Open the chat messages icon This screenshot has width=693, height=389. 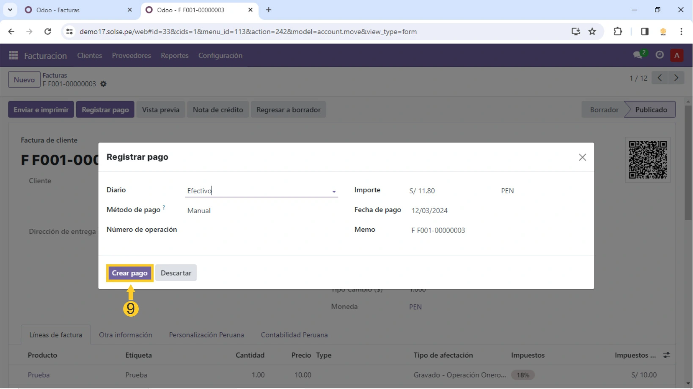tap(638, 55)
